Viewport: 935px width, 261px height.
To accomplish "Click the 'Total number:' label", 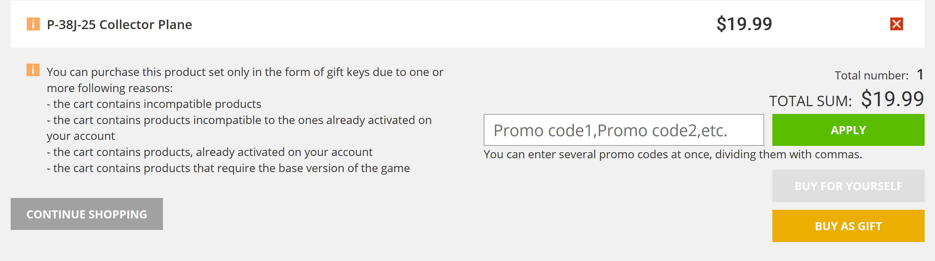I will pyautogui.click(x=871, y=76).
